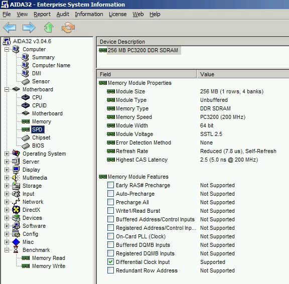
Task: Open the Help menu
Action: 155,14
